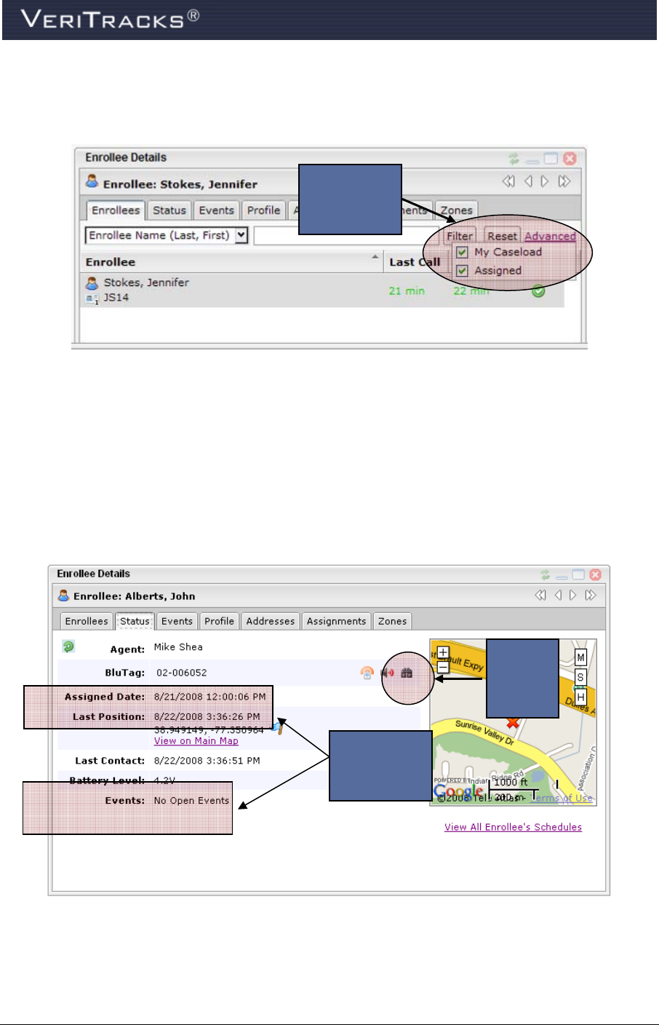Toggle the Assigned filter checkbox
This screenshot has width=659, height=1025.
pyautogui.click(x=462, y=271)
